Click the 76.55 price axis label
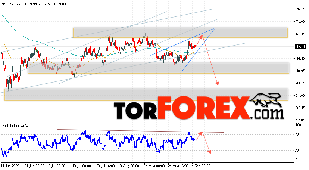Screen dimensions: 309x170 coord(300,9)
